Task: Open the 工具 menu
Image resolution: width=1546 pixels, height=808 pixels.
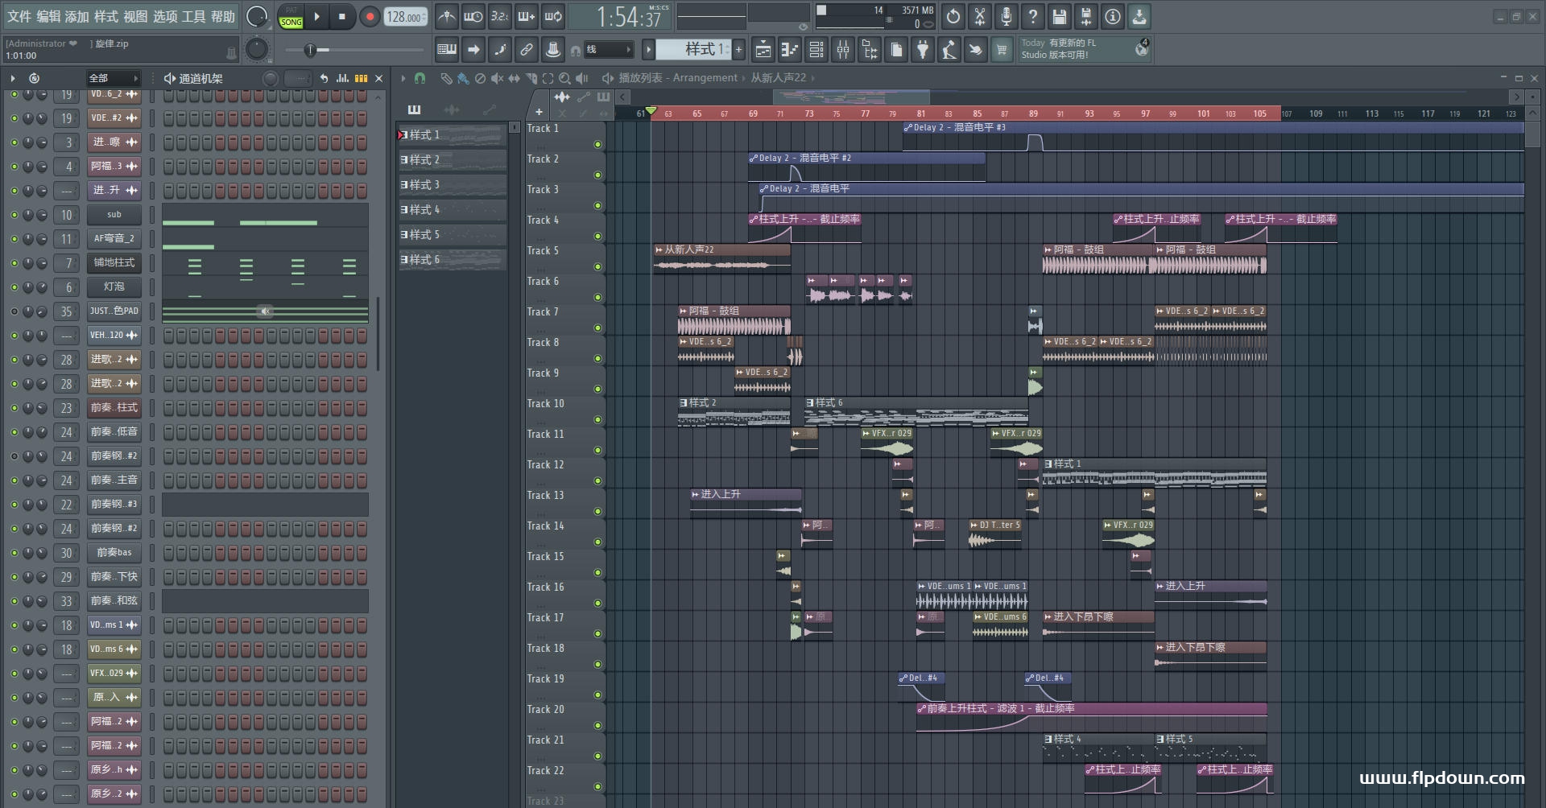Action: coord(194,16)
